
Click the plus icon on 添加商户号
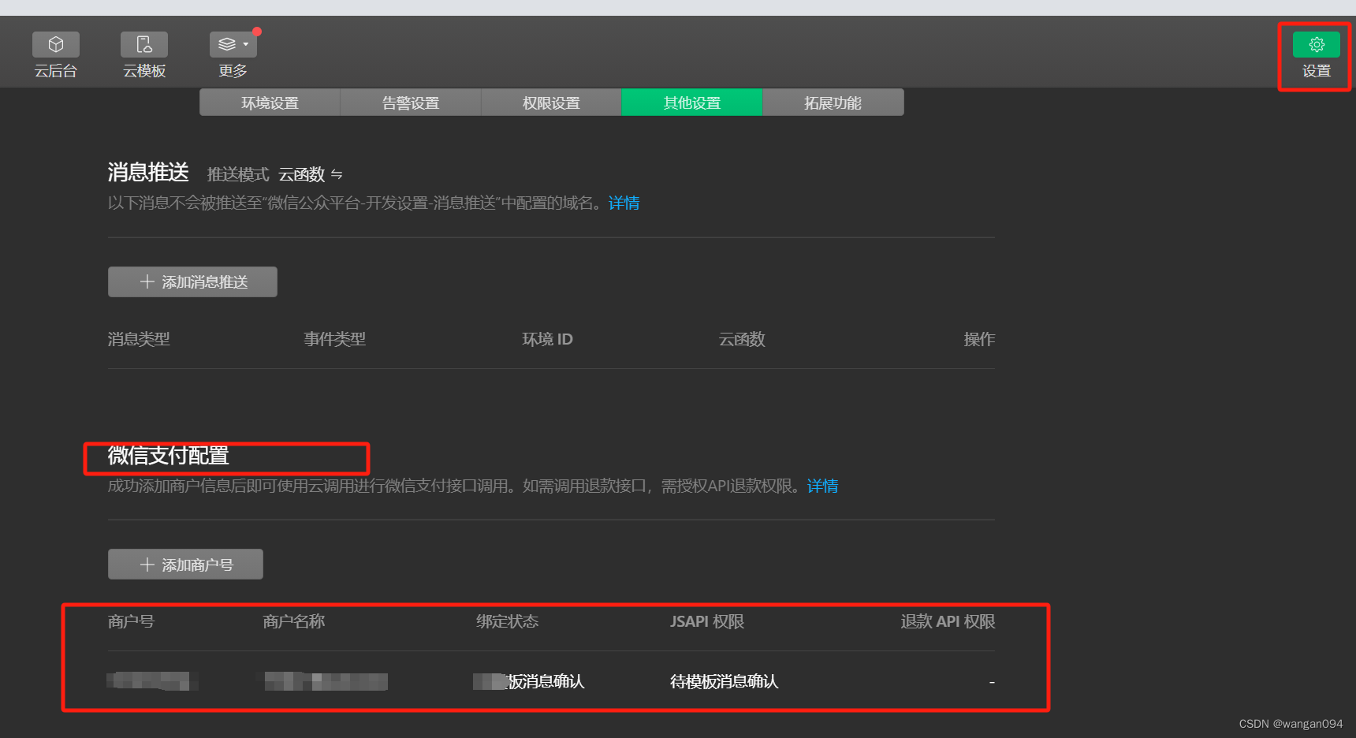[146, 564]
